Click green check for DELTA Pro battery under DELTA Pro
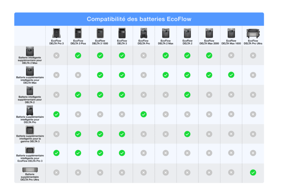The height and width of the screenshot is (191, 283). (144, 114)
